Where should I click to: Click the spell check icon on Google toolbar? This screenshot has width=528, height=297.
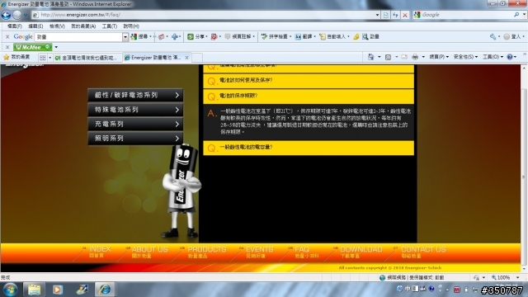(264, 36)
